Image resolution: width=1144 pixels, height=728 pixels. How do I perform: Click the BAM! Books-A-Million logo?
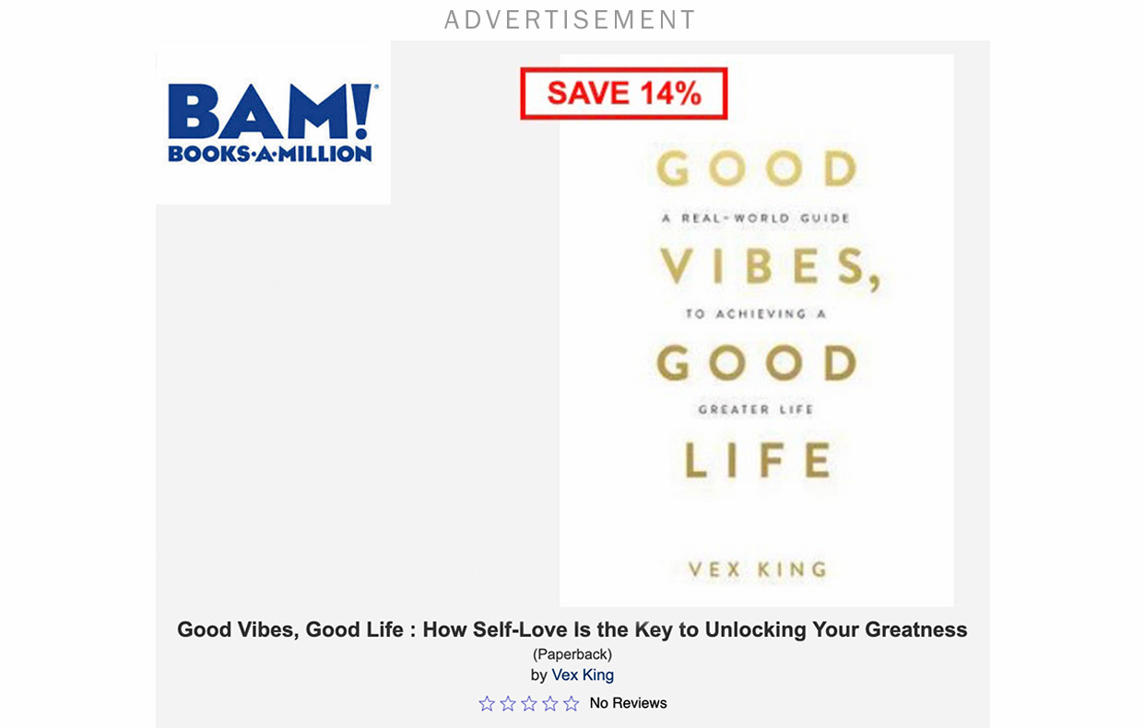273,123
